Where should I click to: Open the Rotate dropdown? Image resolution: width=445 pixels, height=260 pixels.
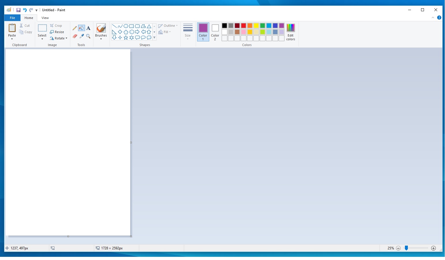pos(59,38)
